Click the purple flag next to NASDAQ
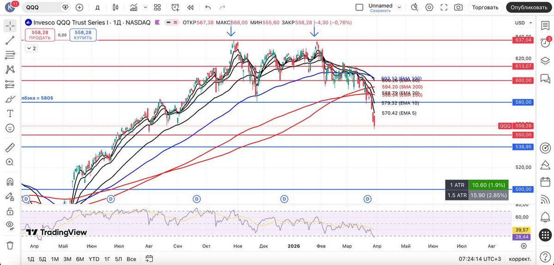Screen dimensions: 554x265 point(158,22)
